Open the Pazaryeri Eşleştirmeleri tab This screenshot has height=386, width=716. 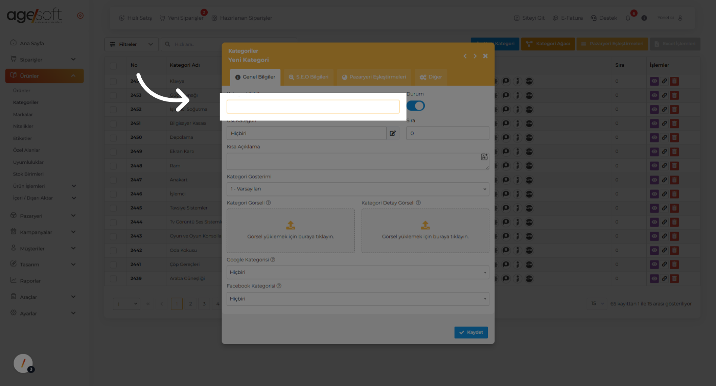pyautogui.click(x=374, y=77)
